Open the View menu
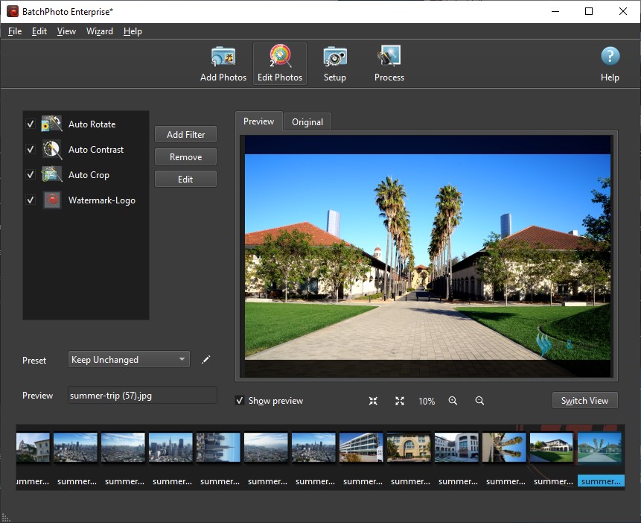This screenshot has height=523, width=641. point(66,31)
